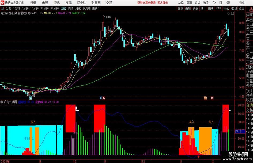Click the MA20: 7.21 indicator label
The image size is (253, 163).
coord(65,13)
